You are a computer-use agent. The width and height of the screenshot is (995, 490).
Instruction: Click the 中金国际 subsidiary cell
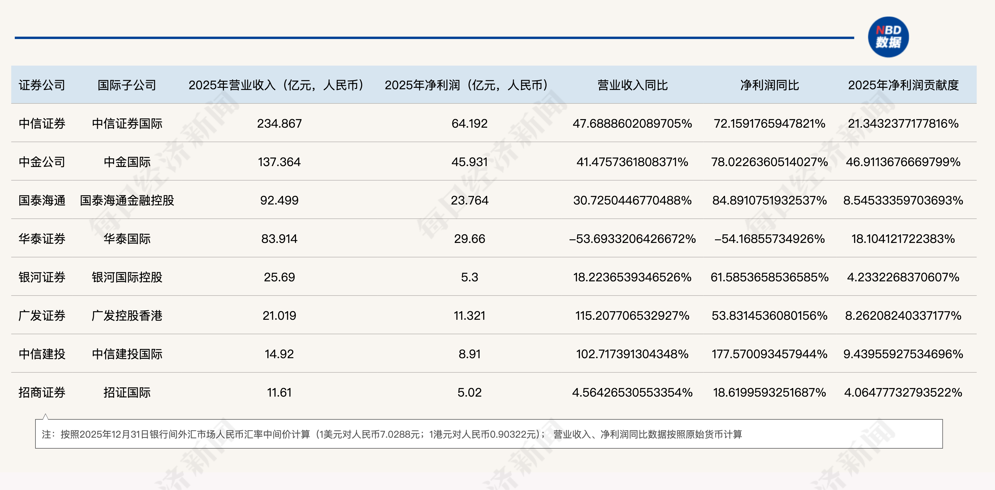(127, 162)
